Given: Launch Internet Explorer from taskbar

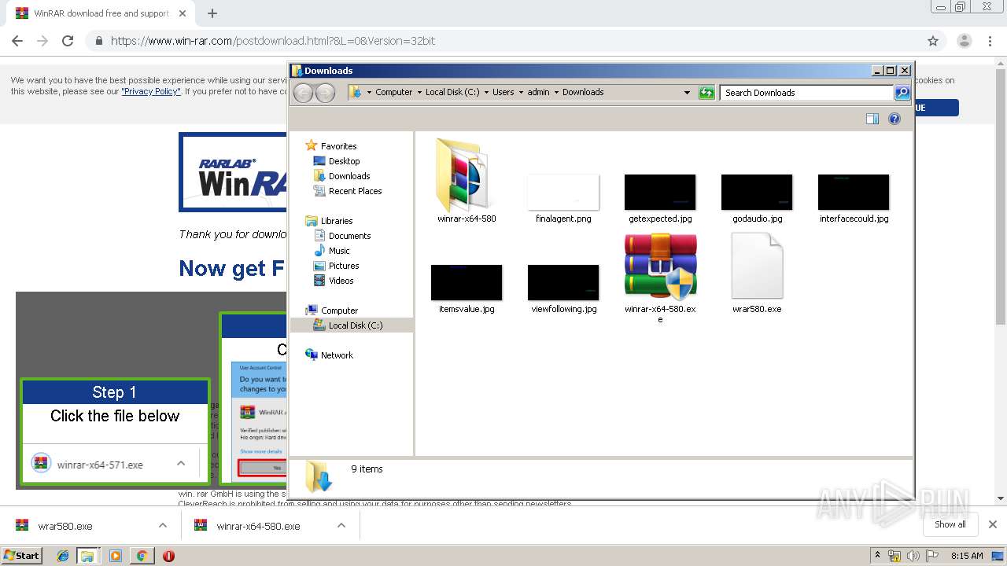Looking at the screenshot, I should point(64,556).
